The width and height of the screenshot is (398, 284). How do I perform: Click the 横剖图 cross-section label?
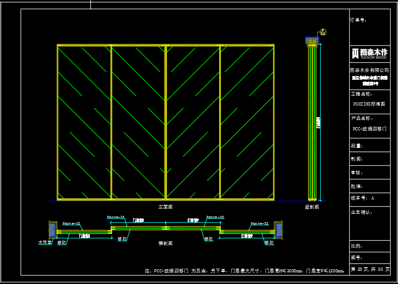click(165, 243)
